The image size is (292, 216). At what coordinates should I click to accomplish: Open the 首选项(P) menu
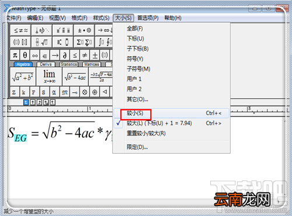click(x=148, y=18)
